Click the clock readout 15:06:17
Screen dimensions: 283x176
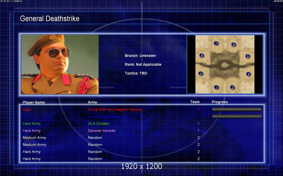click(x=18, y=1)
